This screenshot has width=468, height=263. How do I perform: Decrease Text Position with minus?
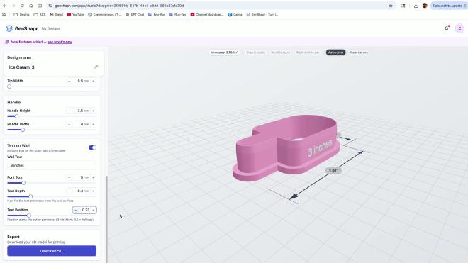click(x=75, y=210)
